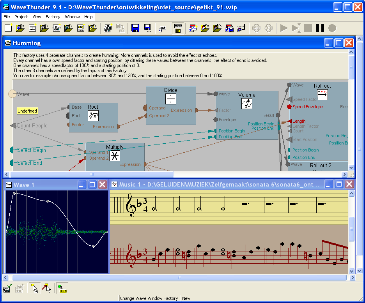Click the blue floppy Save icon

(135, 28)
